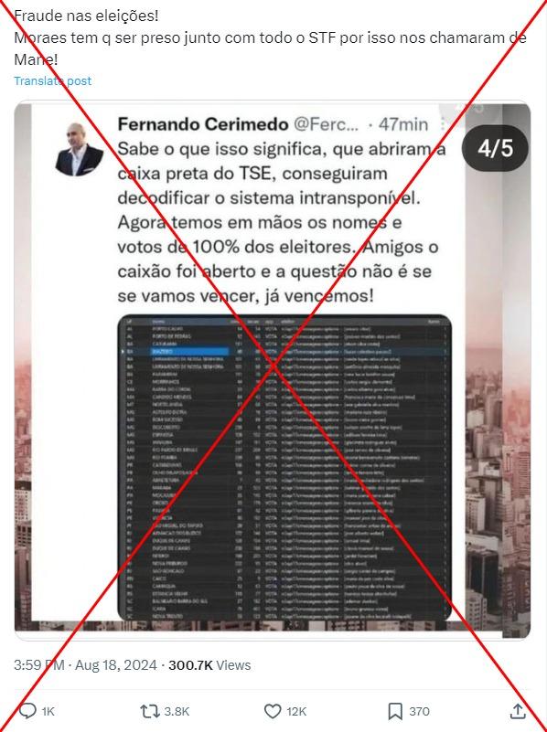547x732 pixels.
Task: Like the post with the heart icon
Action: [x=273, y=711]
